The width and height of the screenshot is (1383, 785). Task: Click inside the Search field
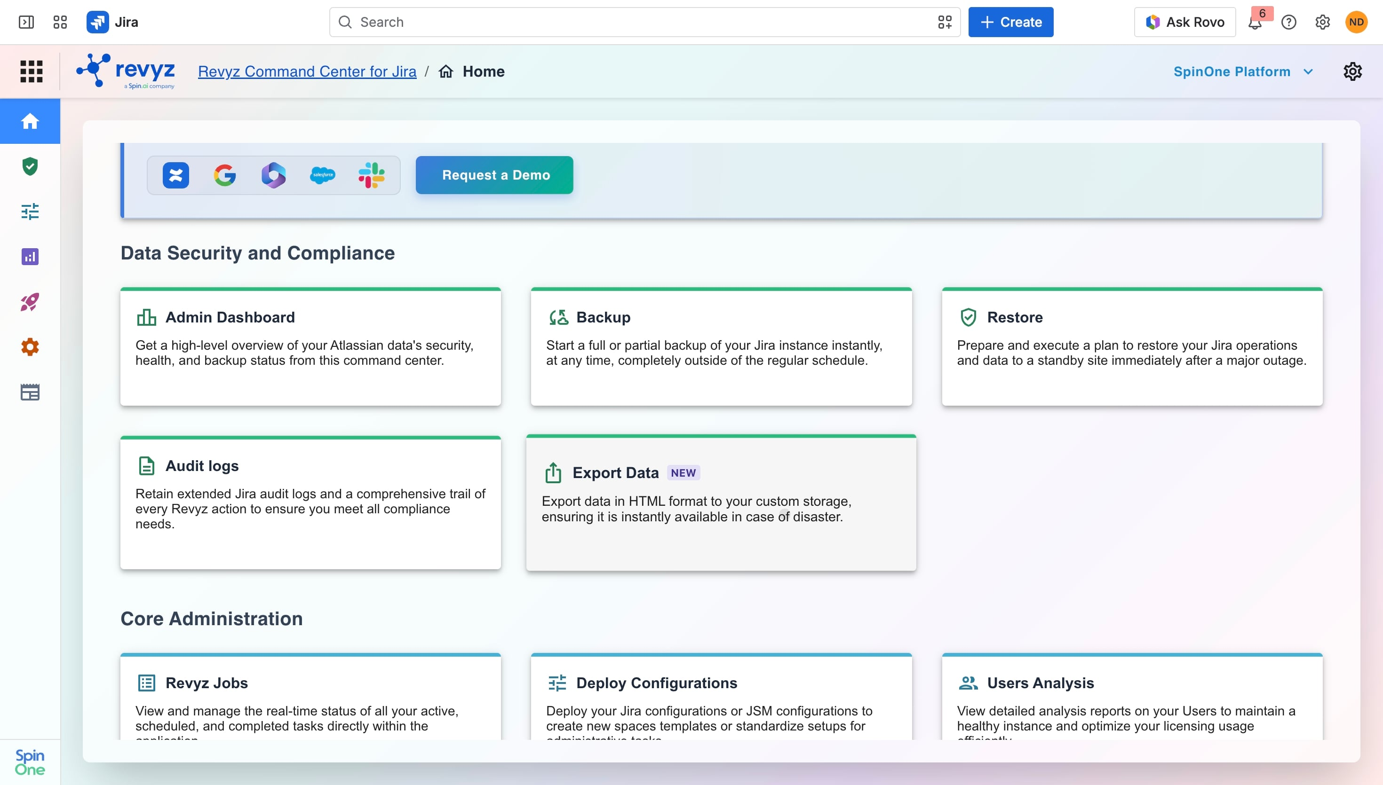(x=645, y=22)
